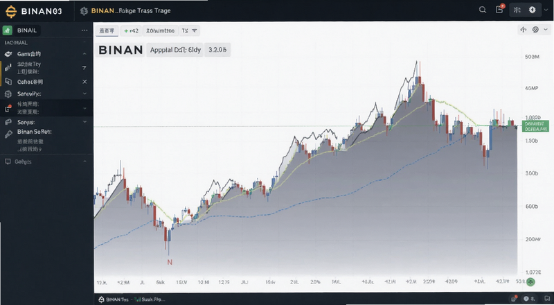Click the round profile icon in the header
Screen dimensions: 554x305
(x=532, y=10)
